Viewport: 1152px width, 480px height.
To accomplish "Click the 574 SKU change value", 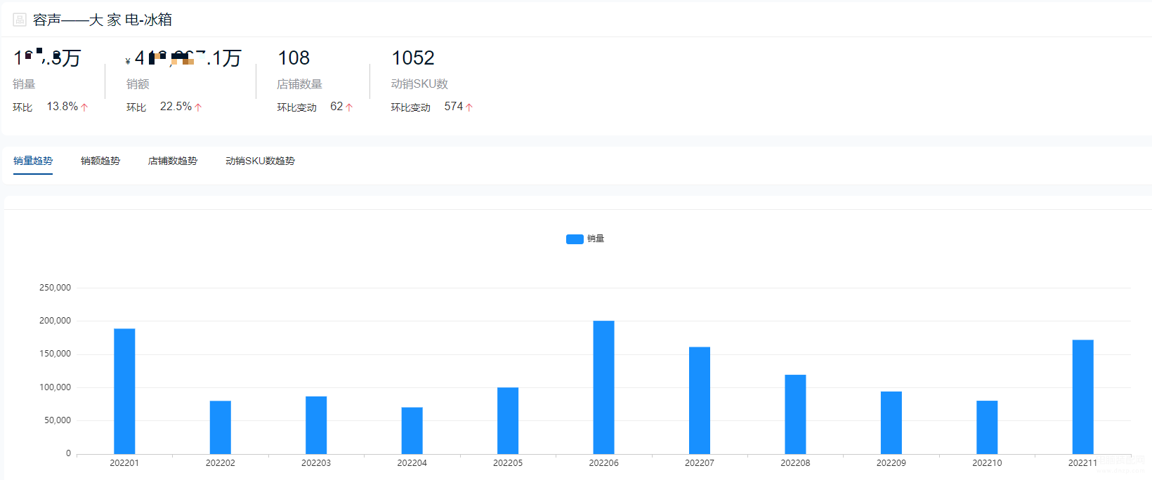I will (x=454, y=107).
